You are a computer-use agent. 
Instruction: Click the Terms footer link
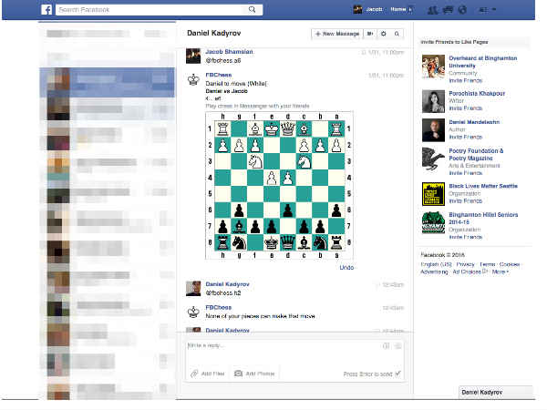pos(488,264)
